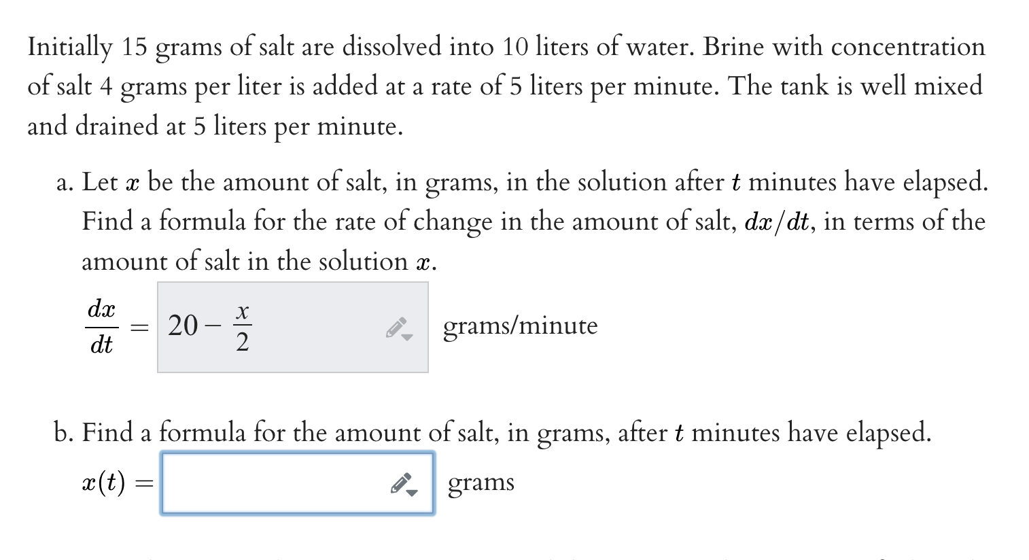The height and width of the screenshot is (560, 1029).
Task: Click the dx/dt fraction label
Action: coord(101,326)
